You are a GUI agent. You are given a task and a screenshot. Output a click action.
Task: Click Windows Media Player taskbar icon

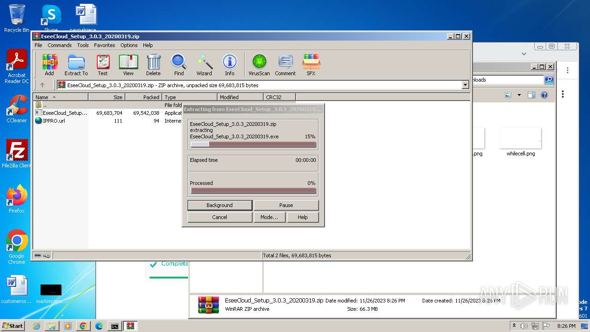(68, 326)
